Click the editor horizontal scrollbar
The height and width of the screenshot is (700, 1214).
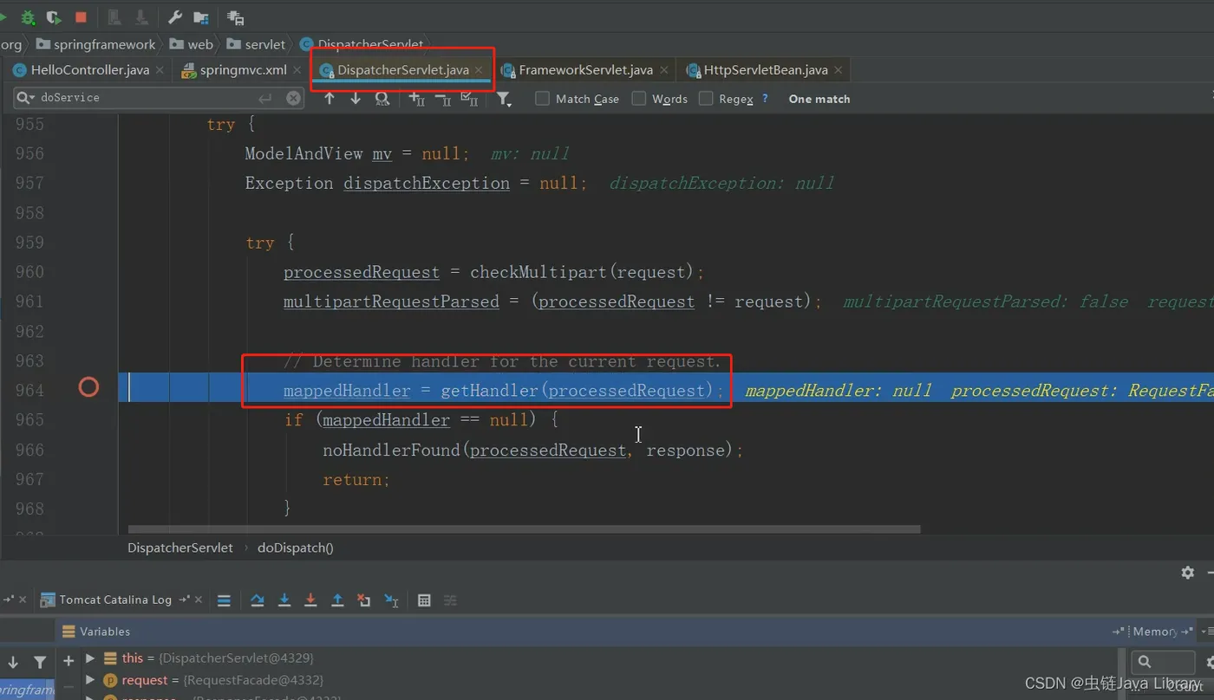(x=525, y=528)
